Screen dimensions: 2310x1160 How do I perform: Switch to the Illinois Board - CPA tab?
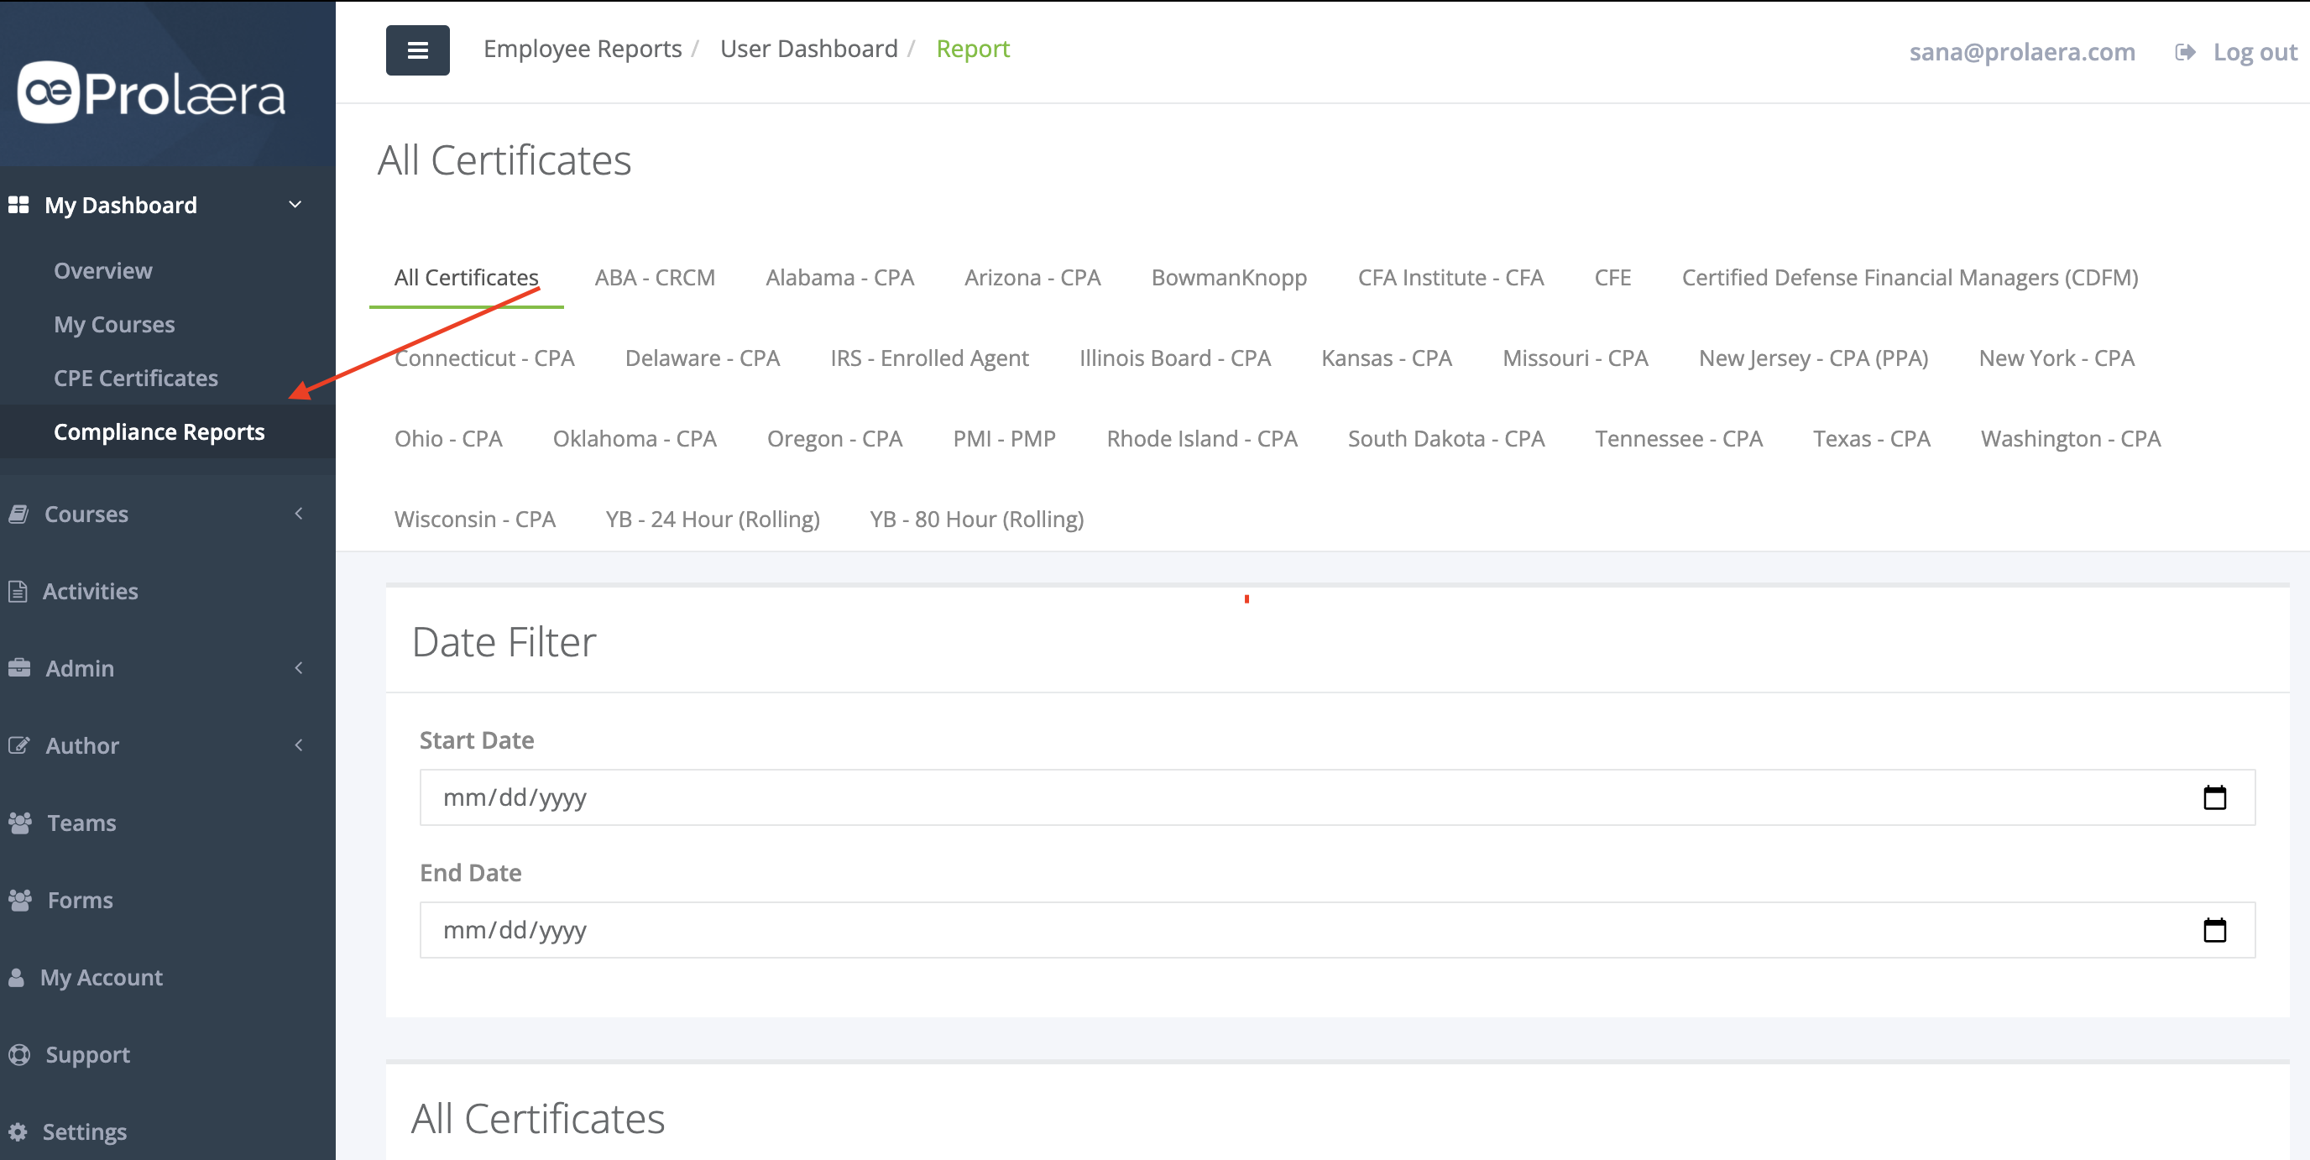click(x=1175, y=358)
